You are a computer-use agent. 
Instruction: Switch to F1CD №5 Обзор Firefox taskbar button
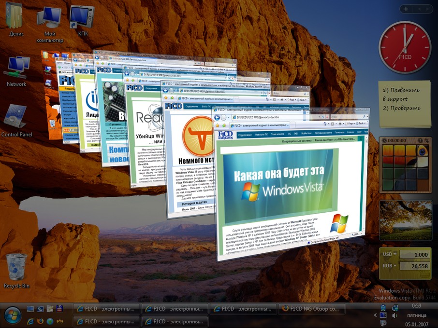312,309
